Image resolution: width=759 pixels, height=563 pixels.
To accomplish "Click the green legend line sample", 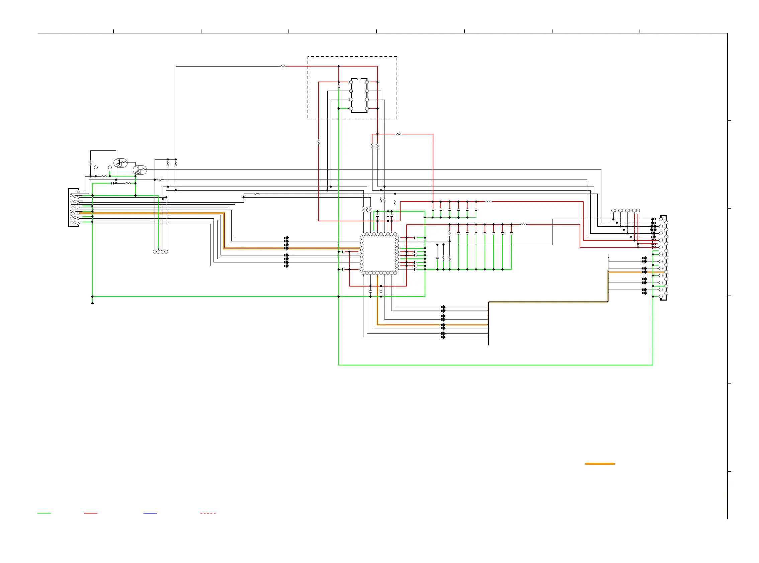I will tap(44, 513).
